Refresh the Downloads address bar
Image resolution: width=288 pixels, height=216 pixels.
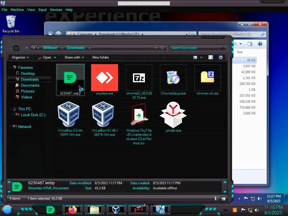click(x=162, y=48)
